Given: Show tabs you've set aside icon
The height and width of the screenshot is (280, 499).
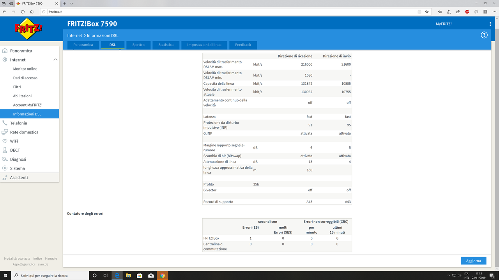Looking at the screenshot, I should [x=4, y=3].
